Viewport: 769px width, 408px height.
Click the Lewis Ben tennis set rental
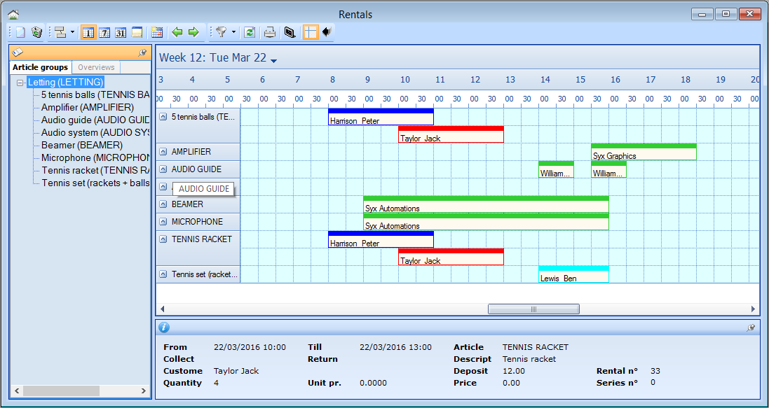573,277
